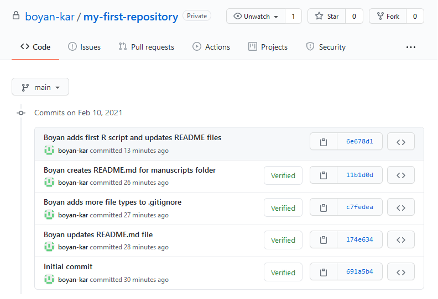Click boyan-kar avatar on 27 minutes ago commit

(49, 215)
